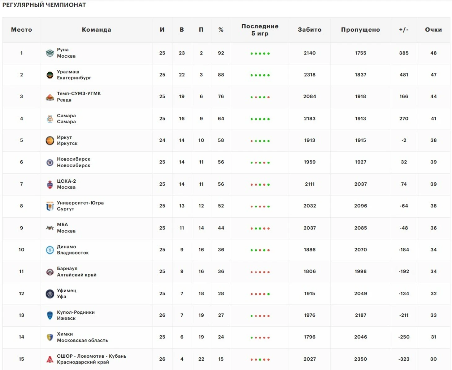Click Уфимец's conceded value 2049

(x=361, y=294)
